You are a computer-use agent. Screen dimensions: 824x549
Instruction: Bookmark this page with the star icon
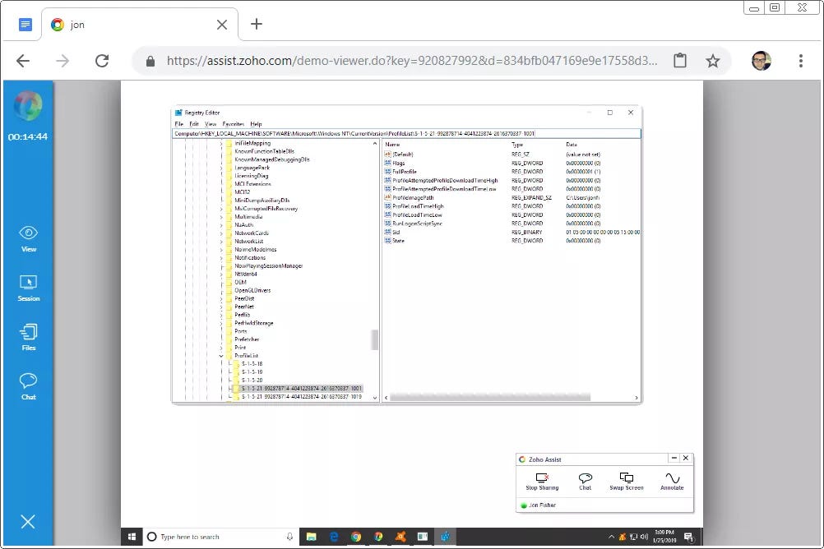713,61
